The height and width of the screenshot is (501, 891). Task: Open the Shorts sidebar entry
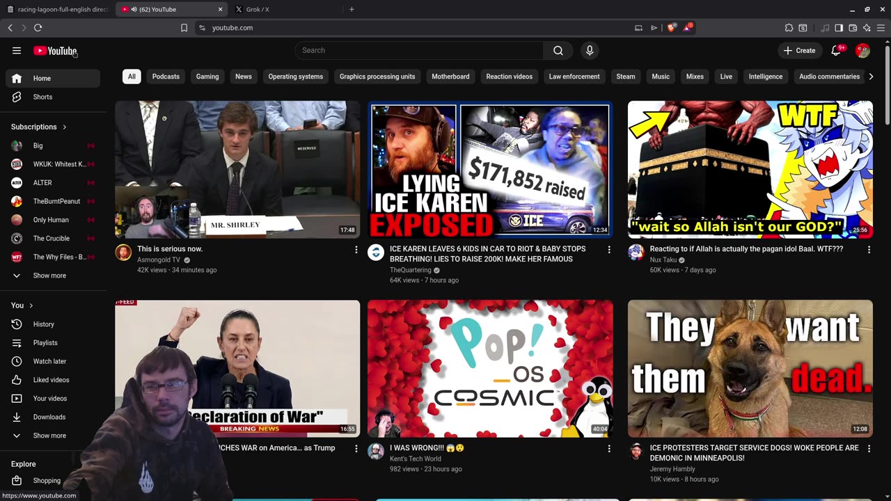(53, 97)
